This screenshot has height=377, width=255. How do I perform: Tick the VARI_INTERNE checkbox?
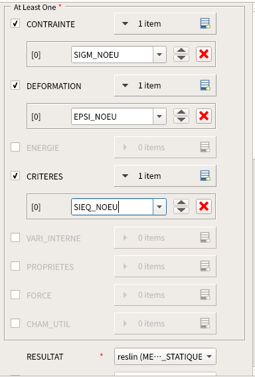pos(15,237)
